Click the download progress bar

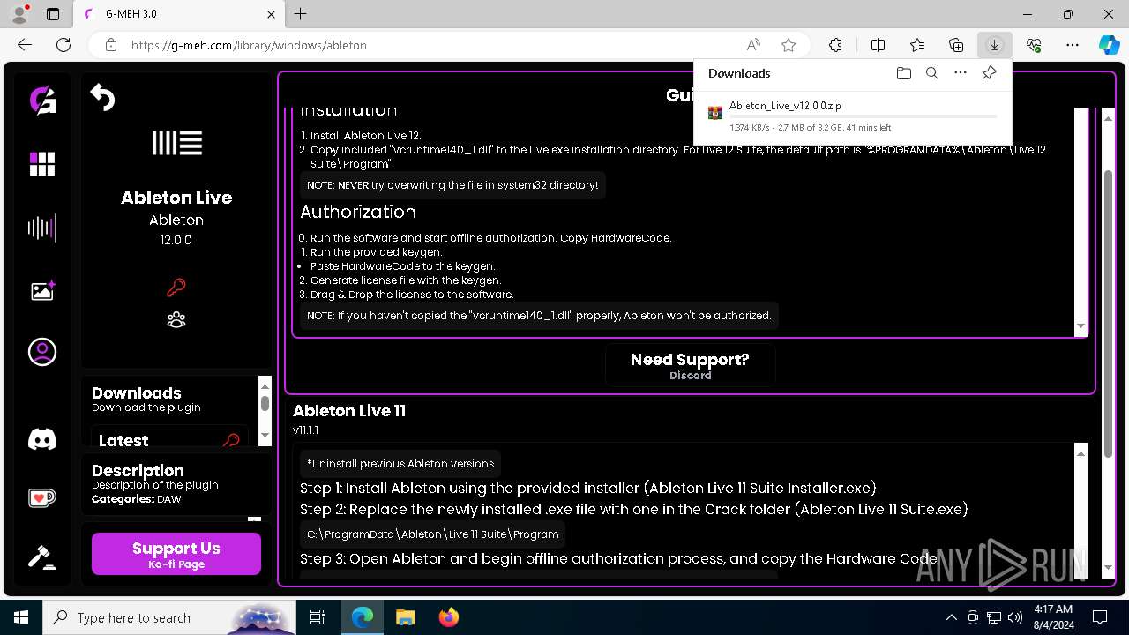click(x=864, y=116)
